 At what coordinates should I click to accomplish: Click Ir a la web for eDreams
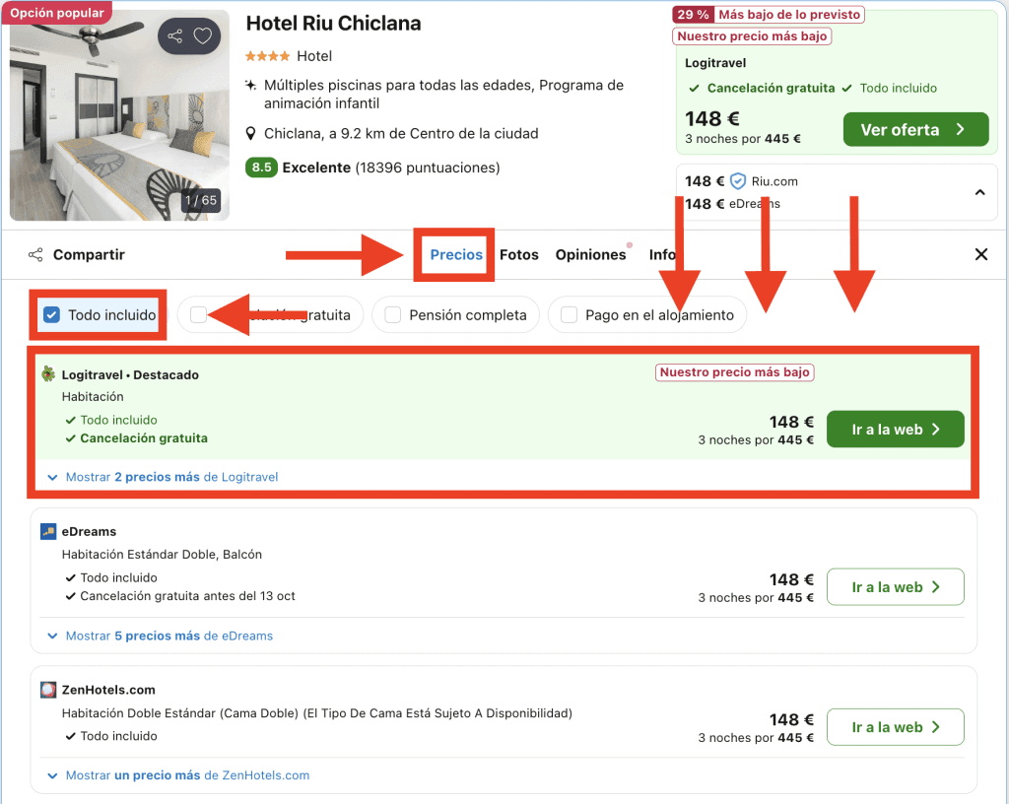click(x=895, y=587)
